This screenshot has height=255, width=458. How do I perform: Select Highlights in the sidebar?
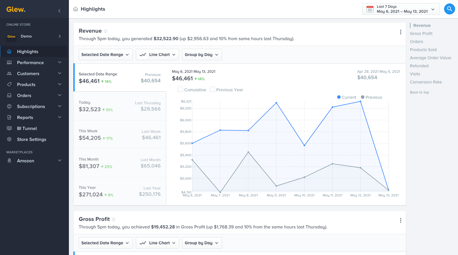(34, 51)
